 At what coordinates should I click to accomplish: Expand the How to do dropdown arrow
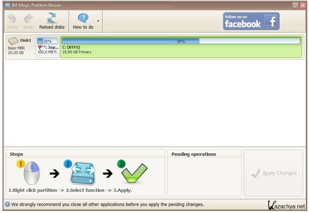[x=98, y=21]
